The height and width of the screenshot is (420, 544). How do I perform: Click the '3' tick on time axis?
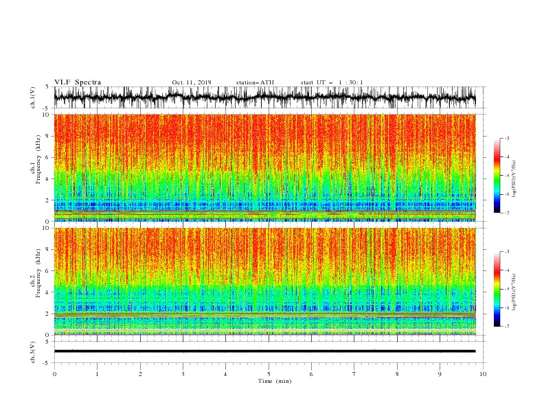click(183, 374)
